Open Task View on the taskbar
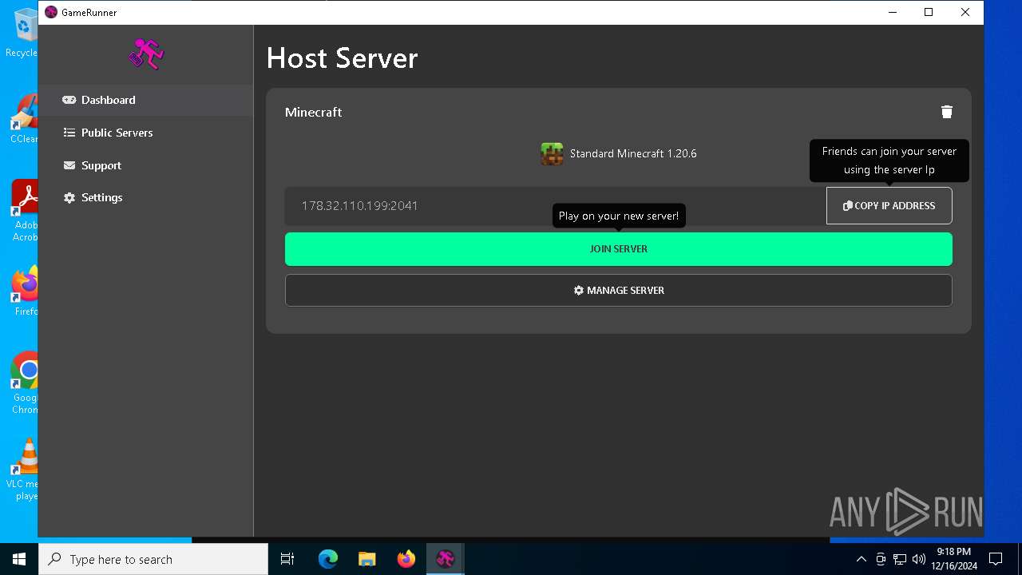The width and height of the screenshot is (1022, 575). [287, 559]
